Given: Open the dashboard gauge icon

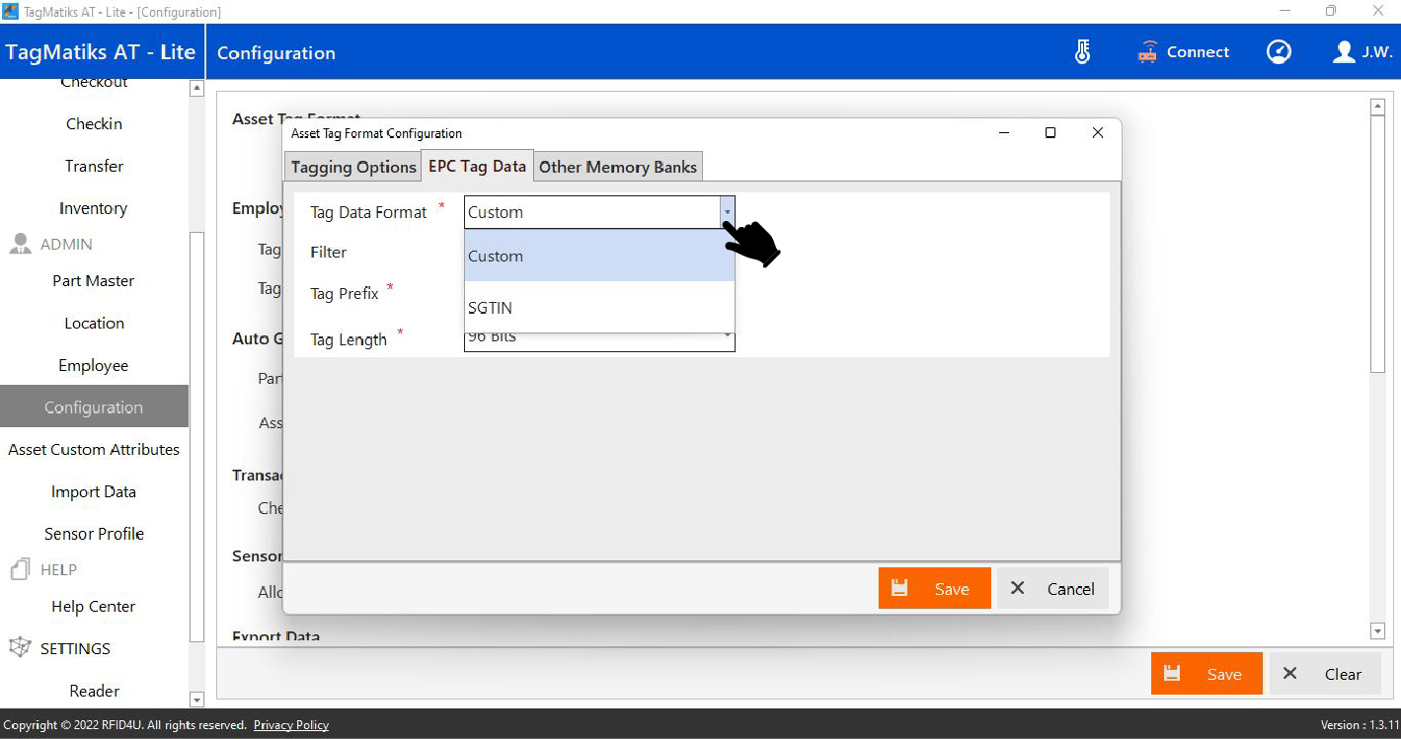Looking at the screenshot, I should 1279,52.
